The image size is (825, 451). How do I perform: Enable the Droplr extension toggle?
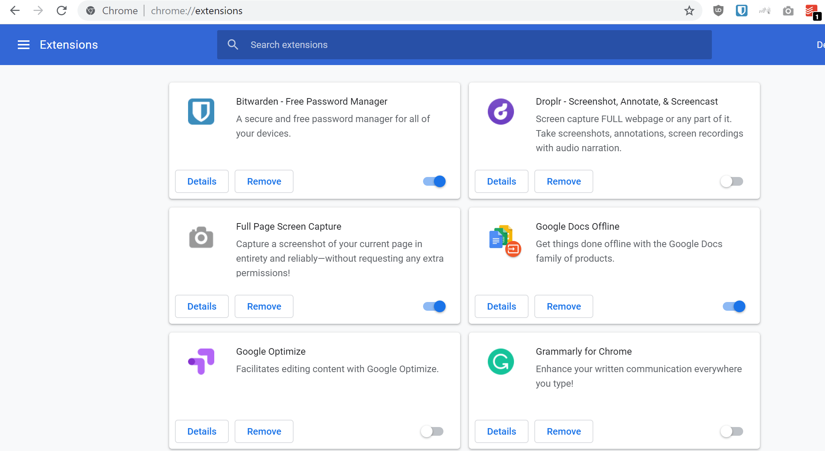(732, 181)
